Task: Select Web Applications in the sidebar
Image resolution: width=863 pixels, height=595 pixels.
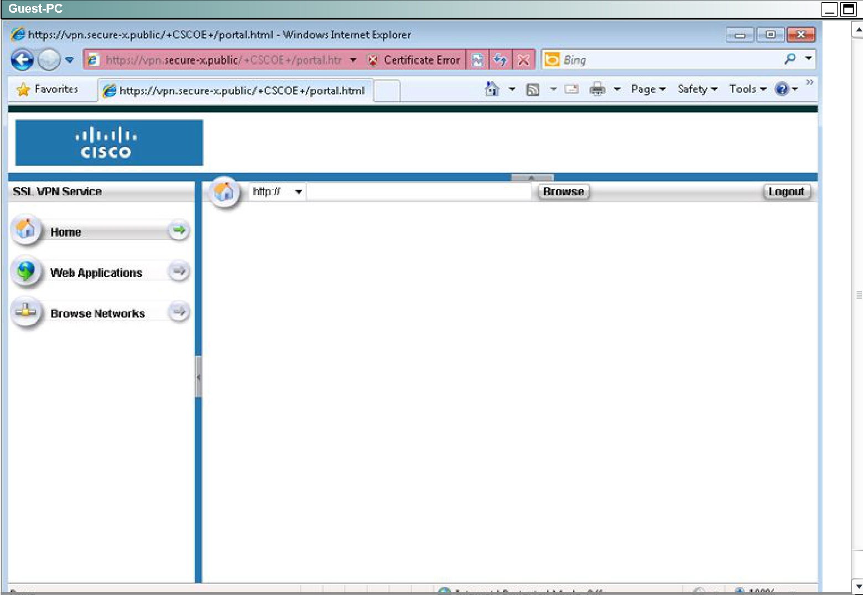Action: (x=96, y=273)
